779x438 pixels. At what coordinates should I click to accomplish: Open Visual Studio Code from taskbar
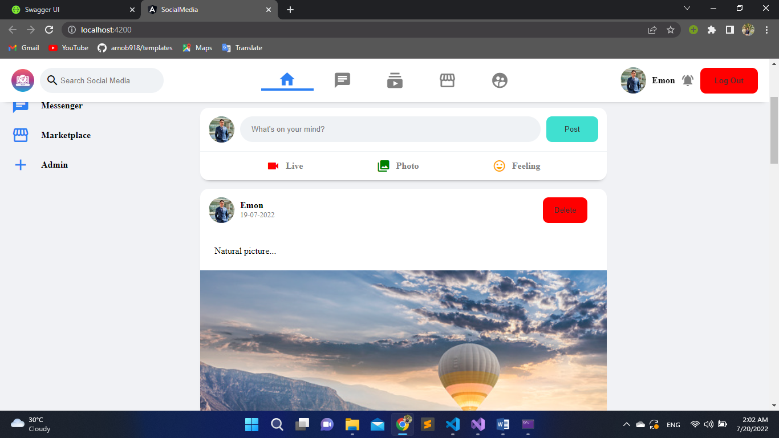453,424
